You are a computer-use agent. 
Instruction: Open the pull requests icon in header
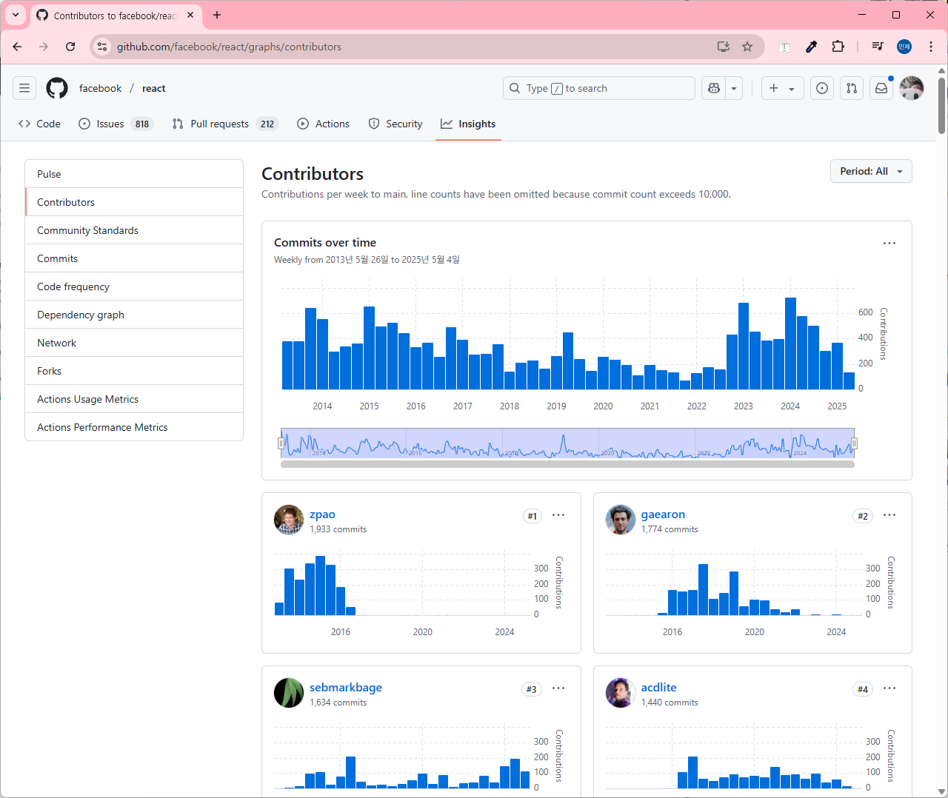click(x=852, y=88)
